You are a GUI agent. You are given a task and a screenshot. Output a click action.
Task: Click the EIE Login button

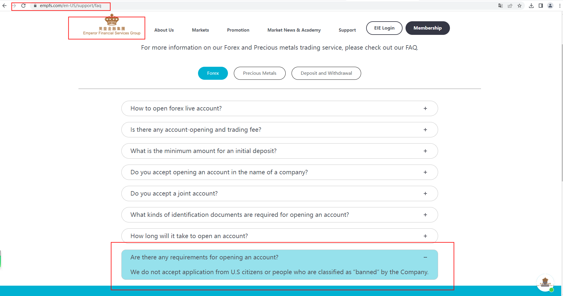384,28
